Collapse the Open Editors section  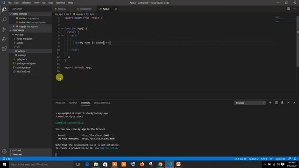[30, 14]
